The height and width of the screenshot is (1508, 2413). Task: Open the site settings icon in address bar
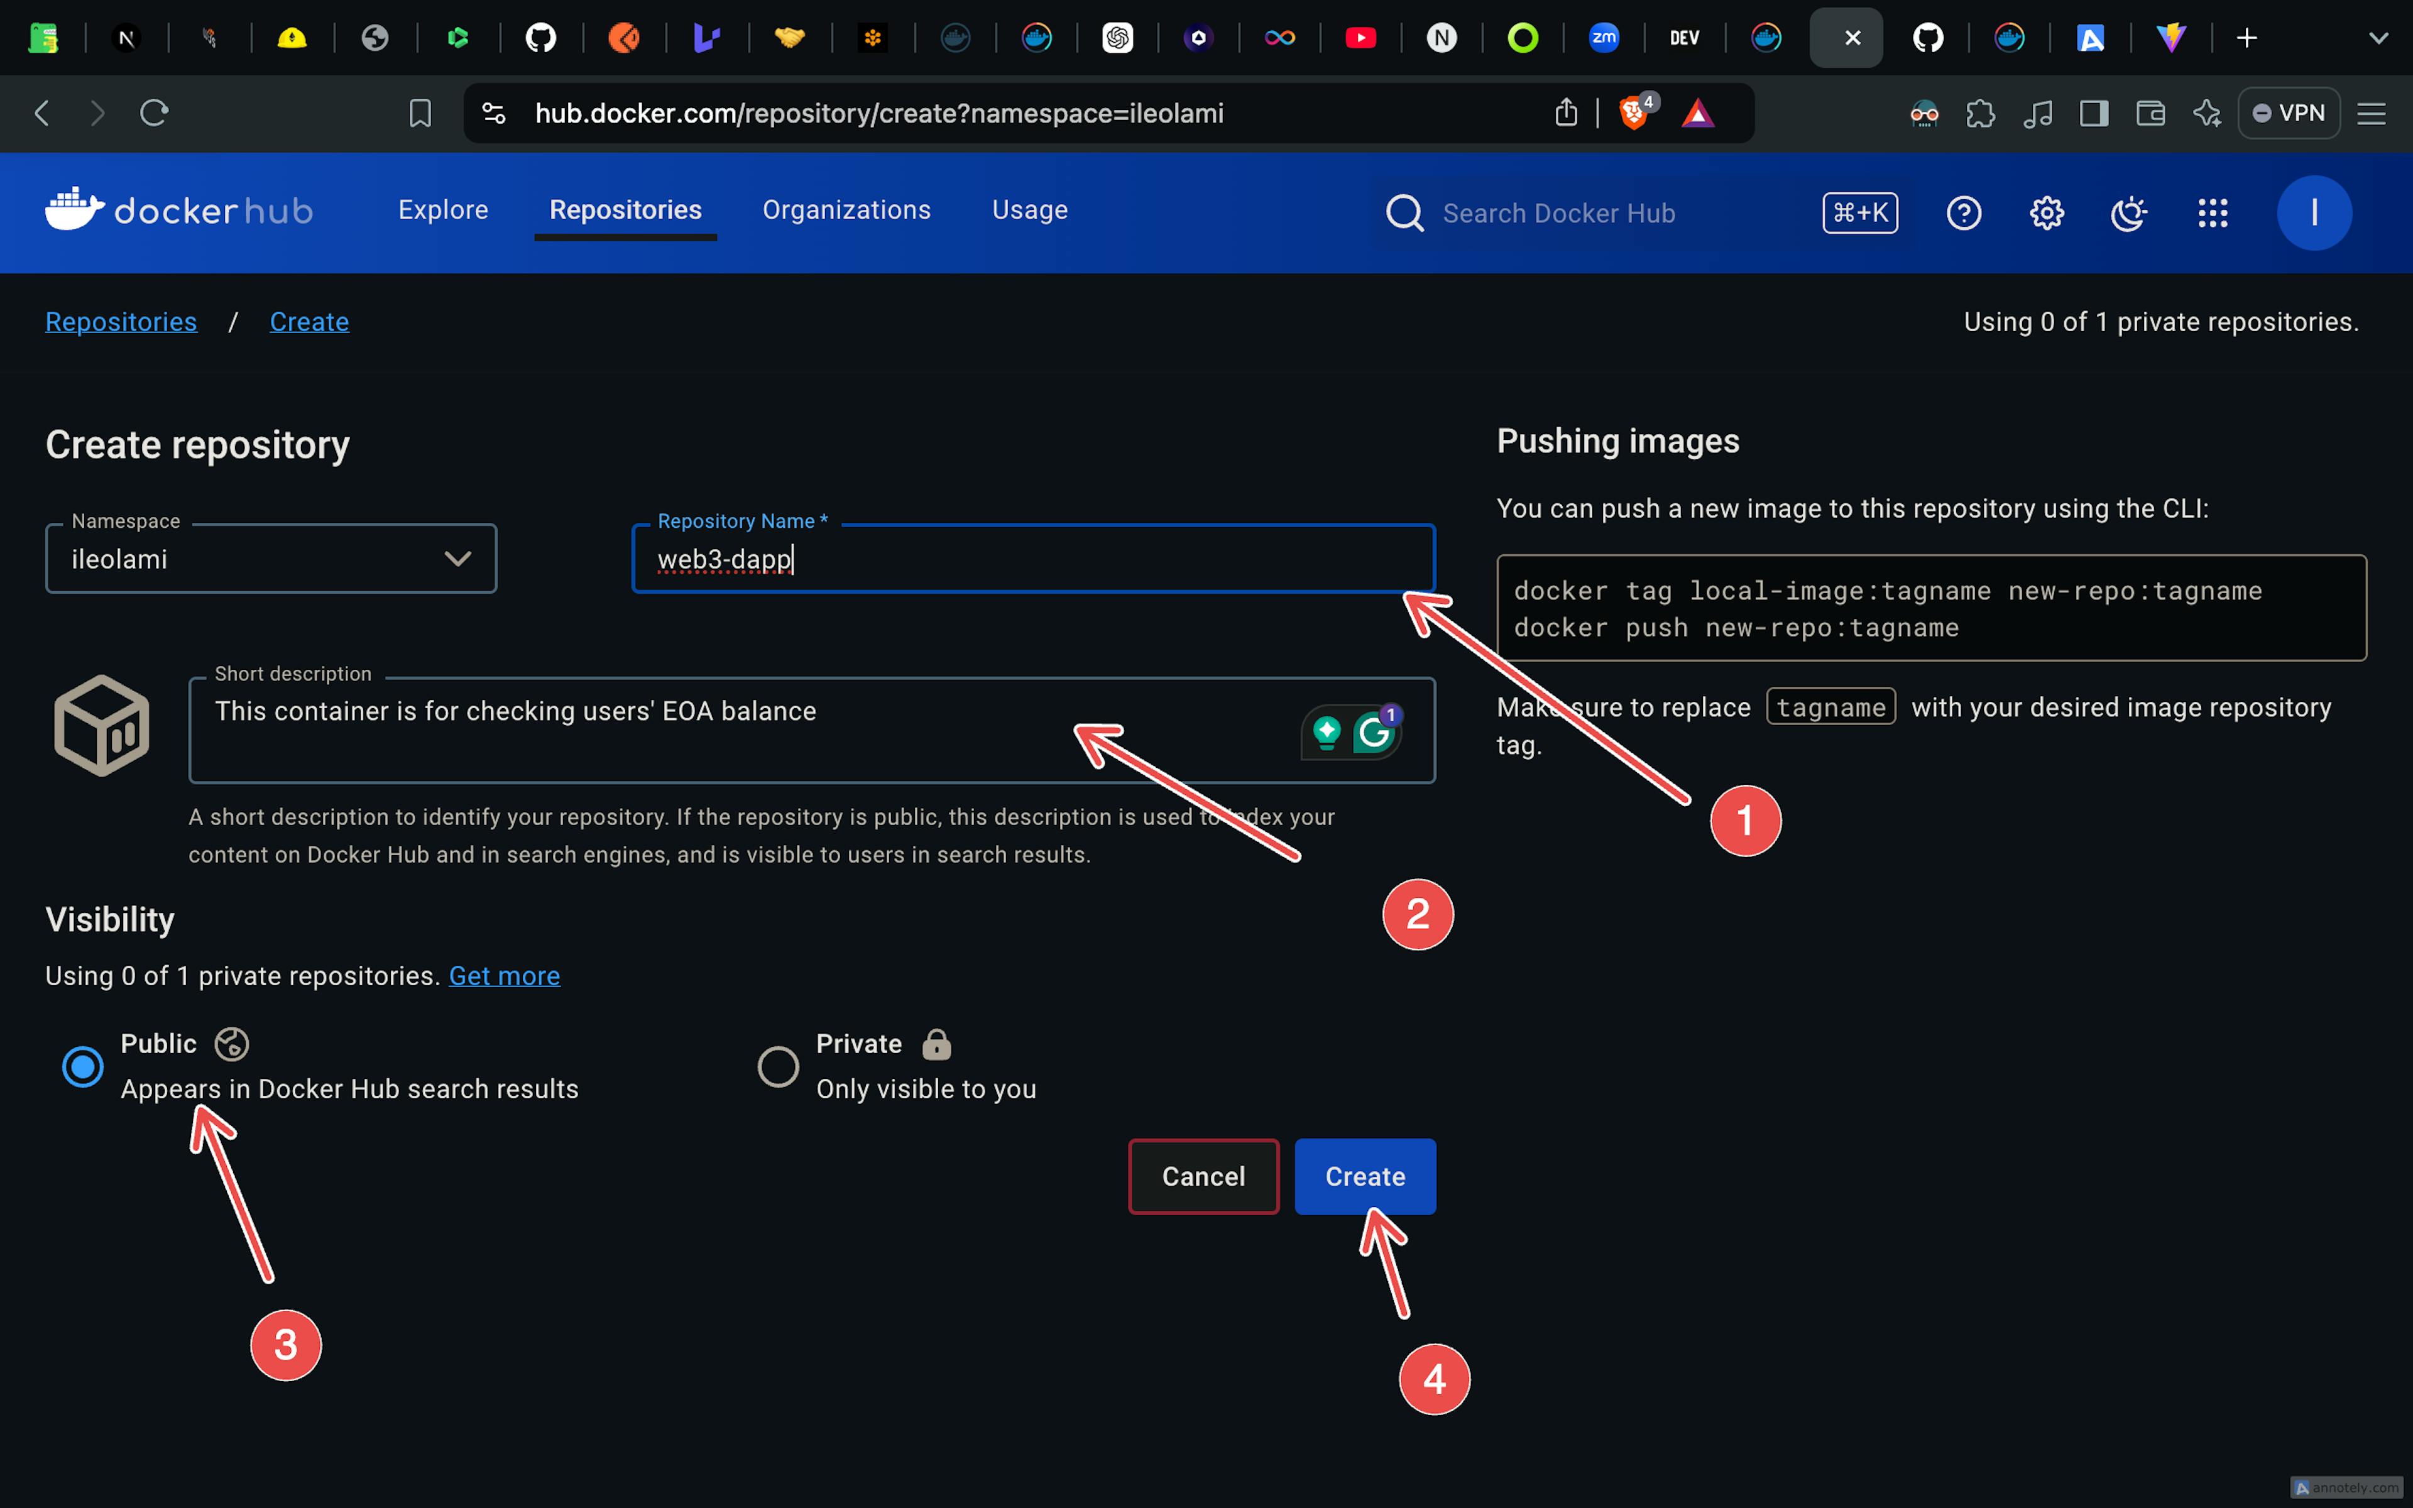pos(493,112)
